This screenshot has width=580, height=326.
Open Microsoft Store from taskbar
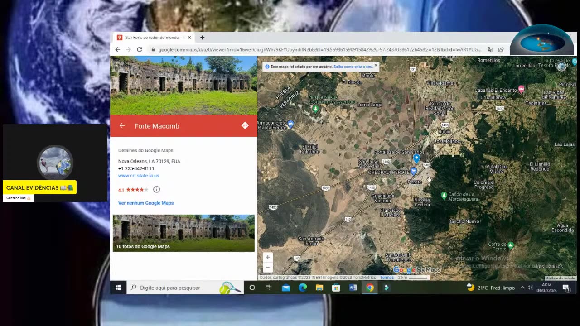click(336, 288)
